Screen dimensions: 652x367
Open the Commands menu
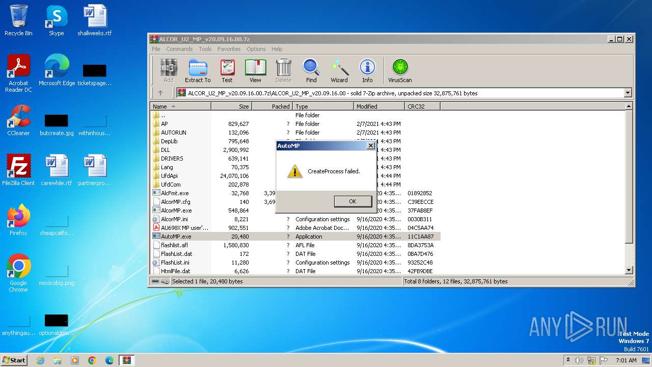click(179, 49)
